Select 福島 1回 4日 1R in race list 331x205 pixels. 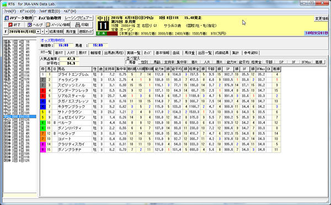[x=17, y=42]
